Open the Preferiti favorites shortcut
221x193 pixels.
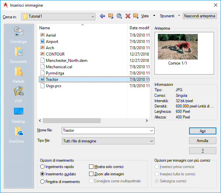(x=19, y=75)
